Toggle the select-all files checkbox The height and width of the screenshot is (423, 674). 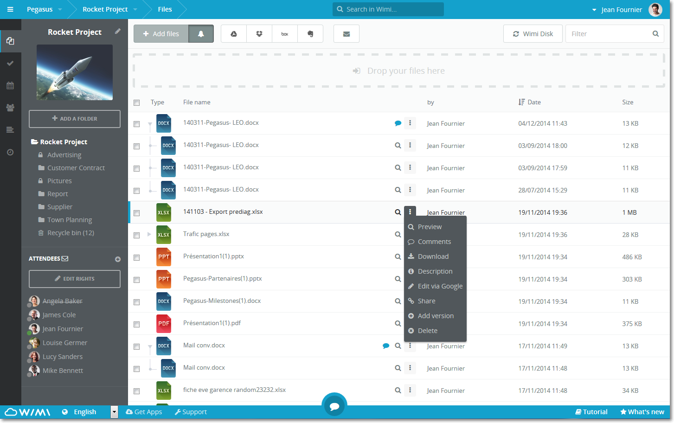click(x=136, y=103)
